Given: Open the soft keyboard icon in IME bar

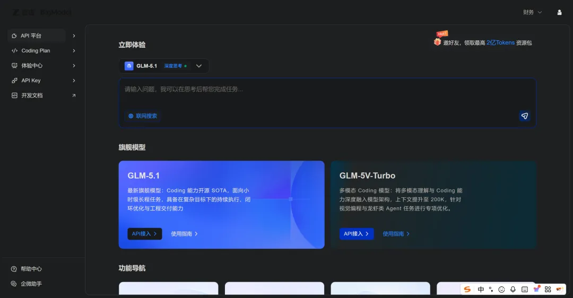Looking at the screenshot, I should (x=525, y=289).
